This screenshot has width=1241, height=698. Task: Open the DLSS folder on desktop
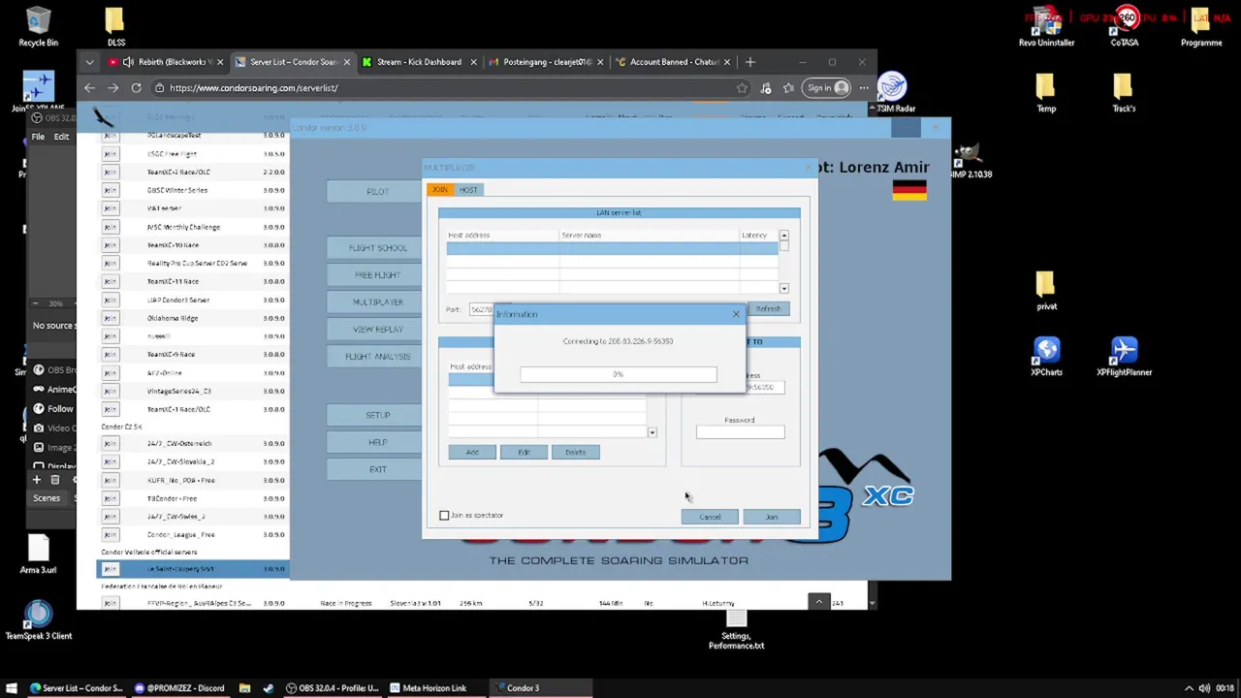115,27
